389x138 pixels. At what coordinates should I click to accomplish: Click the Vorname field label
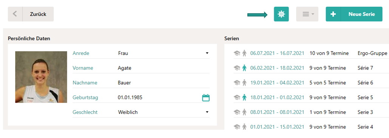click(x=83, y=68)
